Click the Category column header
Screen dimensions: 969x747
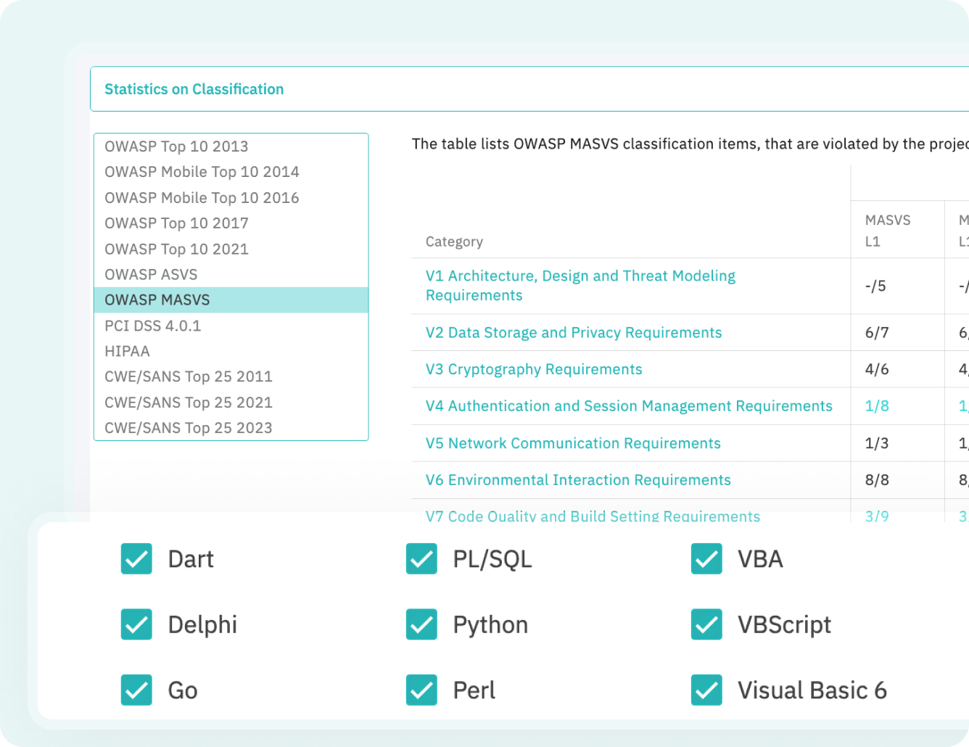point(454,242)
